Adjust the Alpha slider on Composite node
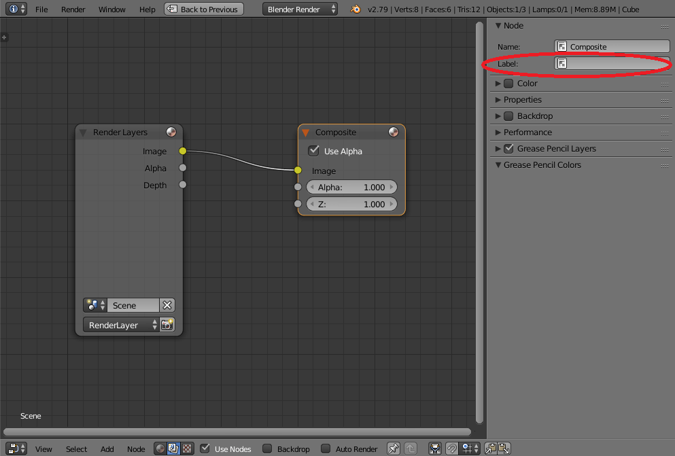Screen dimensions: 675x456 (x=351, y=186)
